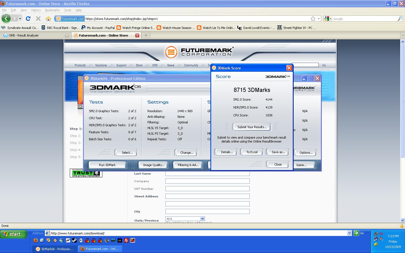Open the Products link on Futuremark site

[x=80, y=65]
